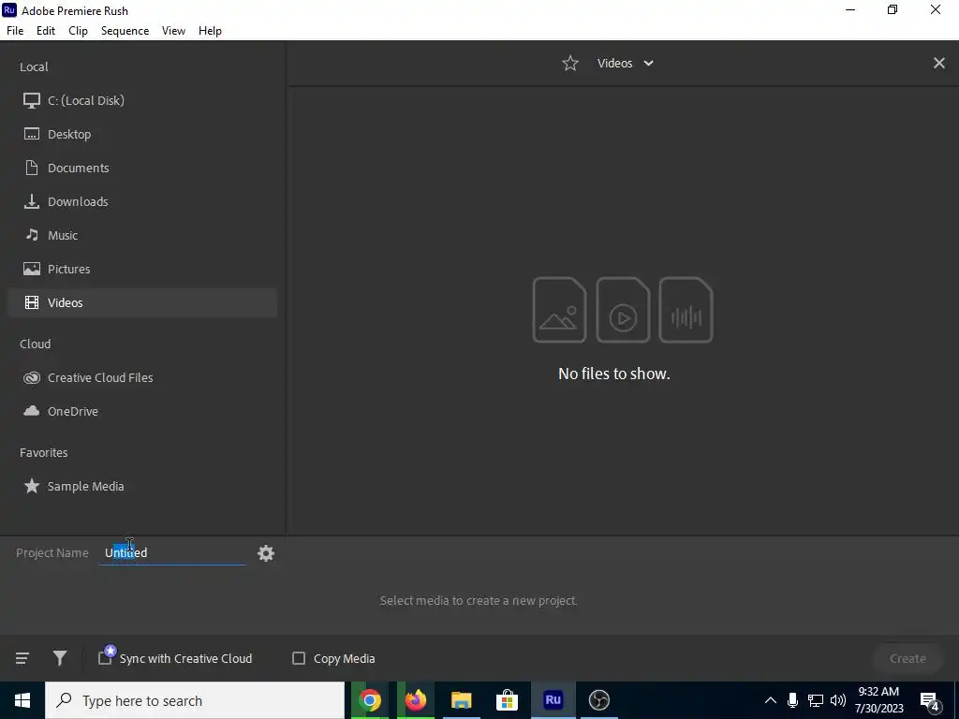Click the Videos filmstrip icon
The height and width of the screenshot is (719, 959).
point(31,302)
